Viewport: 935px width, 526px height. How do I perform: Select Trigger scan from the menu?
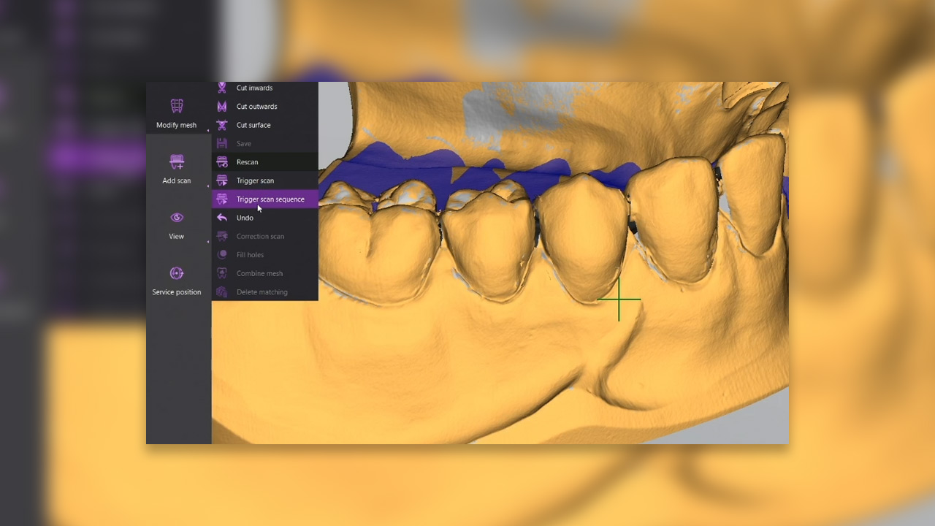(x=265, y=180)
